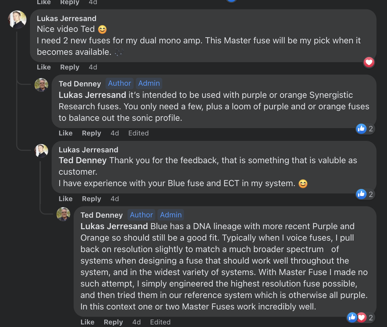This screenshot has height=327, width=387.
Task: Like Ted's reply about purple or orange fuses
Action: [65, 133]
